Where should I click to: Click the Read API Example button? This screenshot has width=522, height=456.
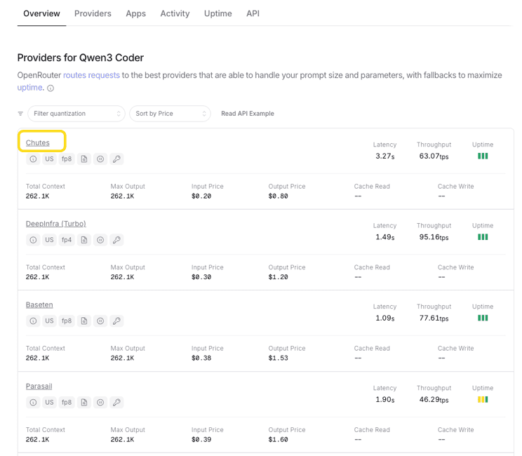pos(248,114)
